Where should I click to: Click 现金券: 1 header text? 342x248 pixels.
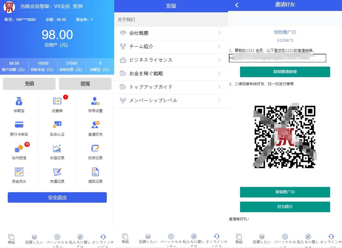pos(84,20)
